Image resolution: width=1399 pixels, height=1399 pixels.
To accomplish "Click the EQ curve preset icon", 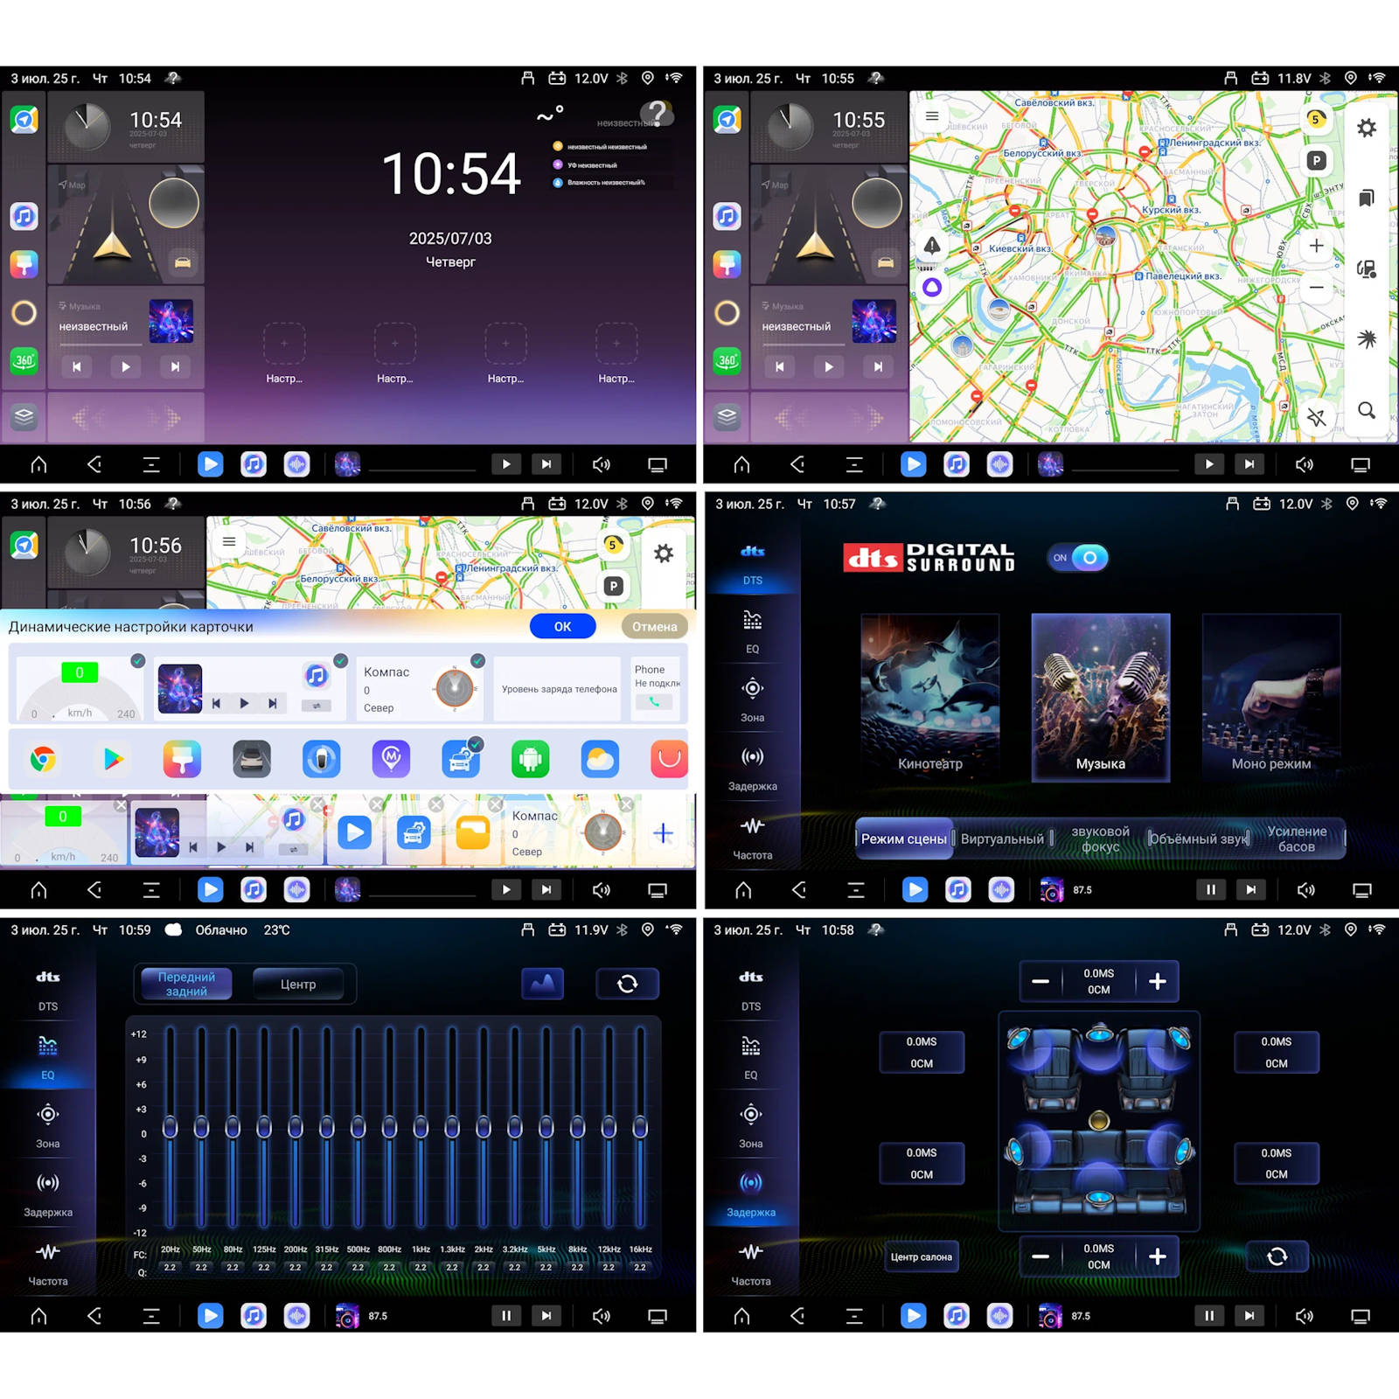I will coord(542,984).
